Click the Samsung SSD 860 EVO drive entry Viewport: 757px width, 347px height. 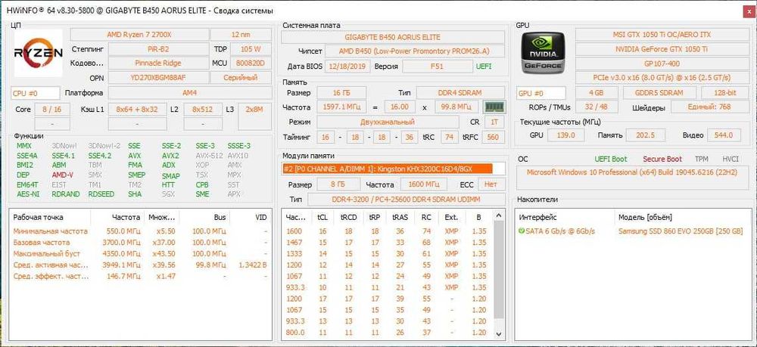681,231
